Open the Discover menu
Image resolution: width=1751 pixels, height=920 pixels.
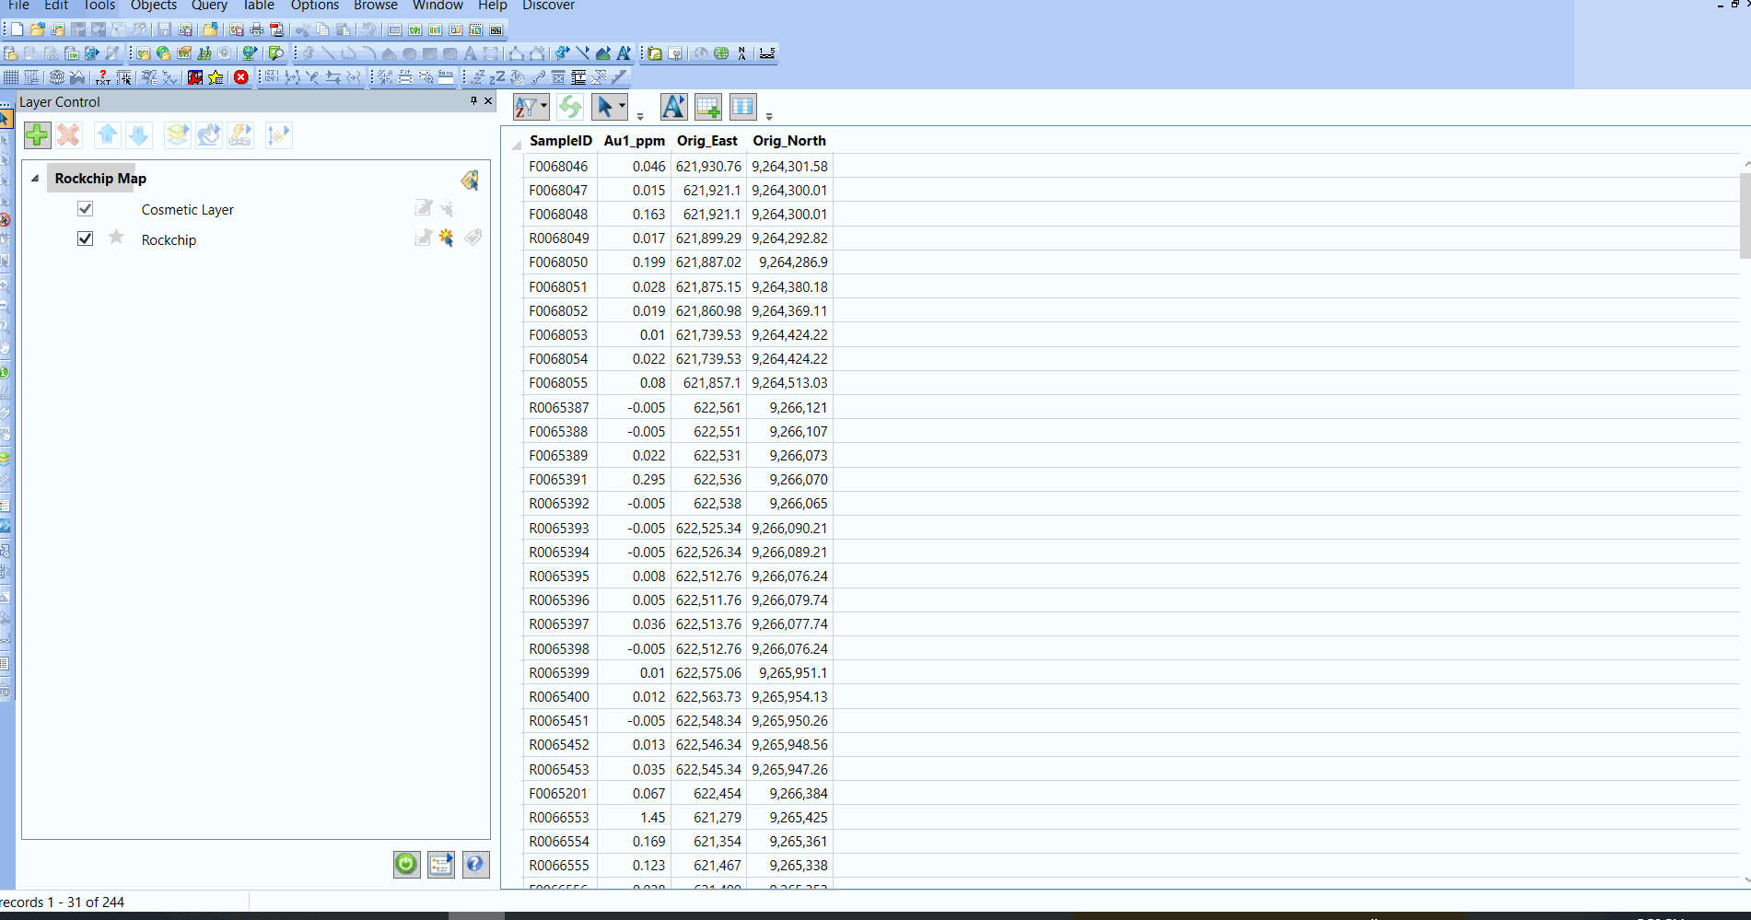tap(548, 6)
